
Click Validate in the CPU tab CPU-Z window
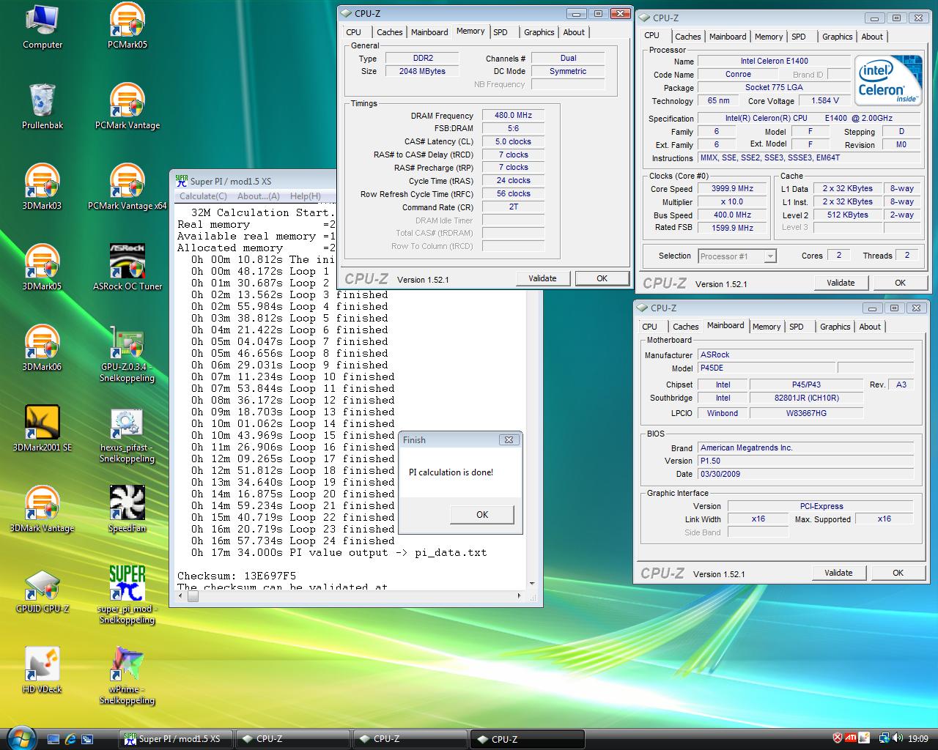click(x=841, y=283)
